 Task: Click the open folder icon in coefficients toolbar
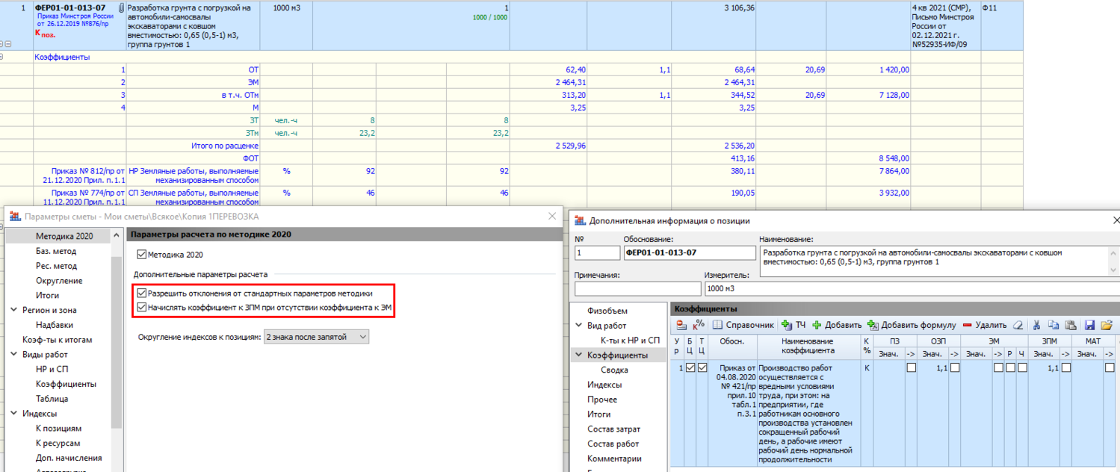pyautogui.click(x=1107, y=325)
